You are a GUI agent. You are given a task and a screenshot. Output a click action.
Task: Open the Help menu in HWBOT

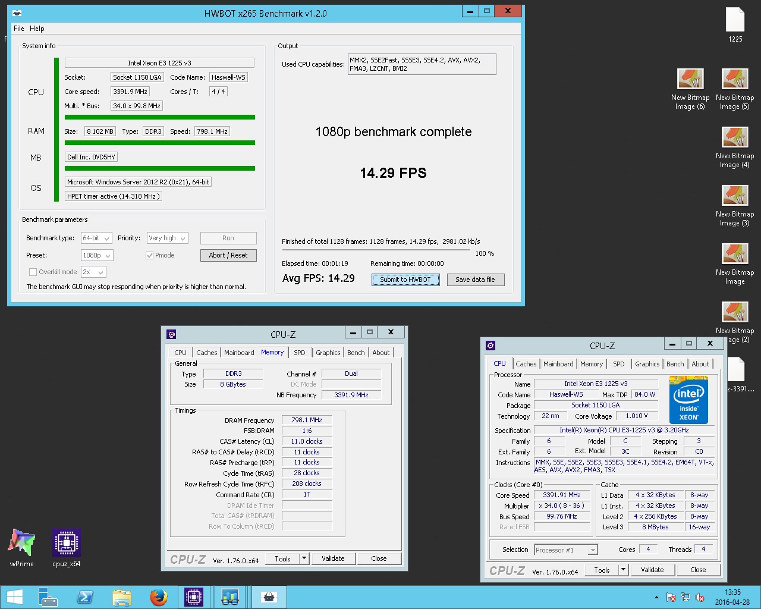(x=37, y=29)
